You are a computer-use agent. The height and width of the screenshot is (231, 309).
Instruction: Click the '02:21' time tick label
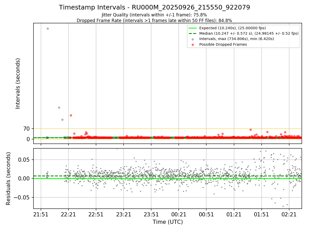289,214
